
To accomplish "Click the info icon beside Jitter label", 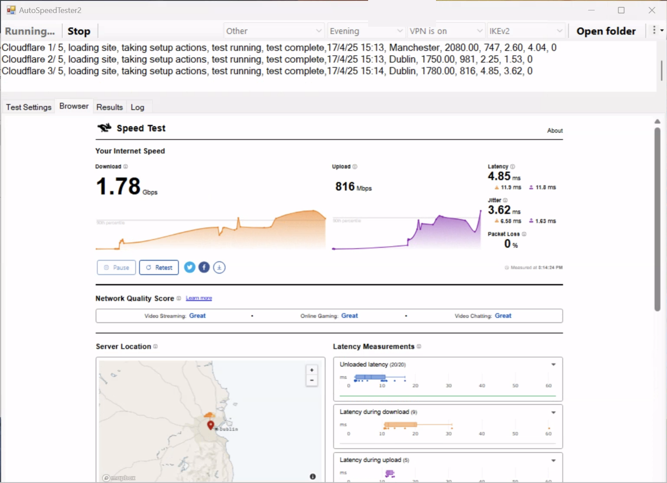I will tap(505, 200).
